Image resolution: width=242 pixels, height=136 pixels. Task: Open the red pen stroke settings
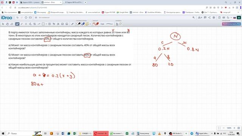click(x=96, y=24)
